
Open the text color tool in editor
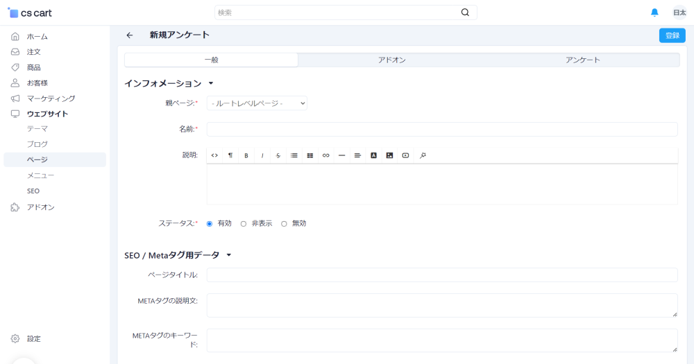coord(373,155)
